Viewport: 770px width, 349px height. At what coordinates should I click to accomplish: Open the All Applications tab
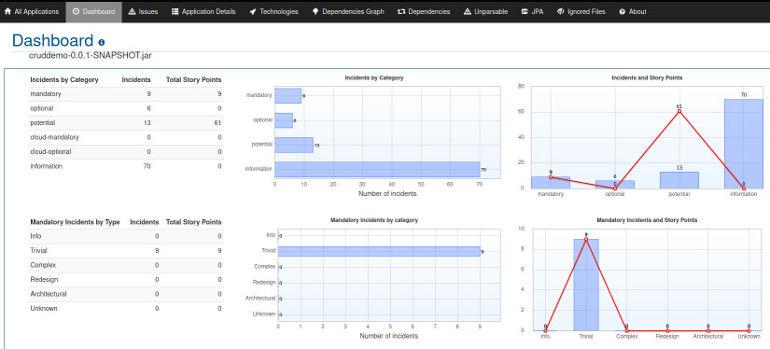click(x=33, y=11)
